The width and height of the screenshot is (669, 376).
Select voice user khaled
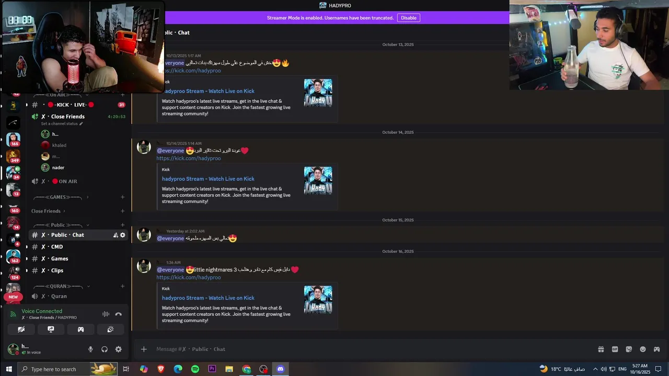[59, 145]
